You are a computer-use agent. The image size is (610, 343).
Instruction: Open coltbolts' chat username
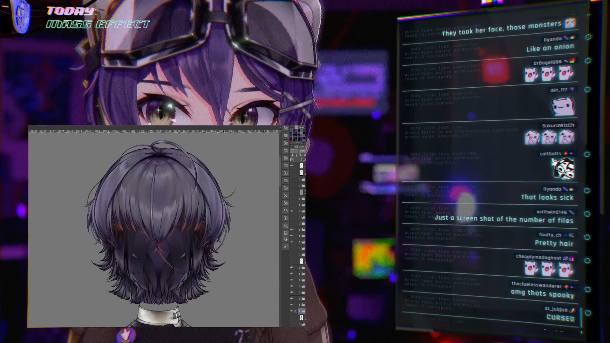coord(550,154)
